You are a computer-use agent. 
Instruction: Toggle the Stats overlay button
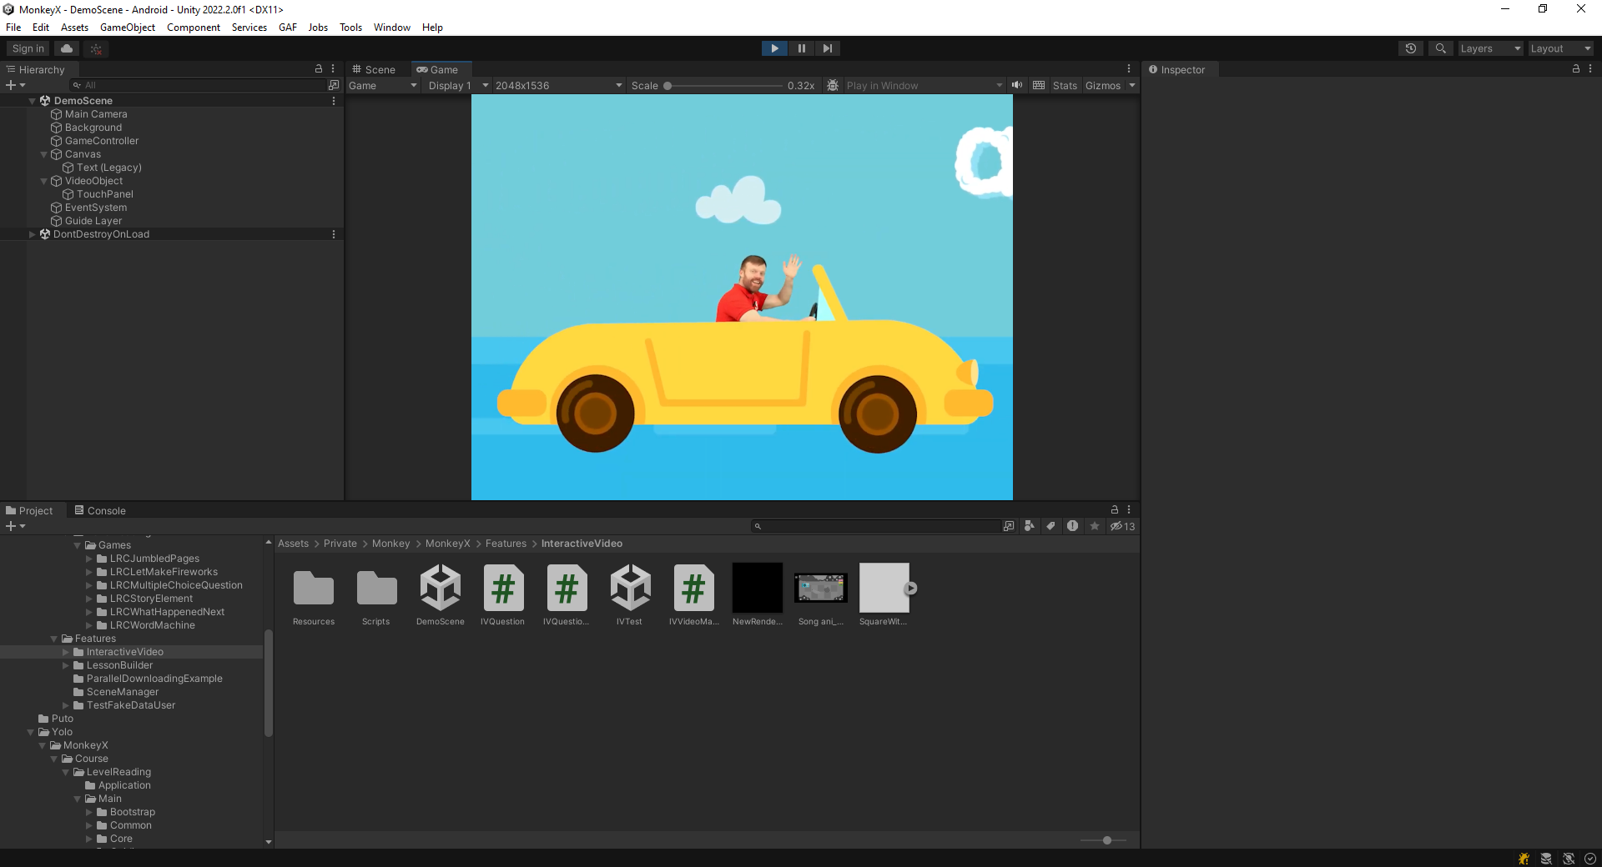tap(1065, 85)
